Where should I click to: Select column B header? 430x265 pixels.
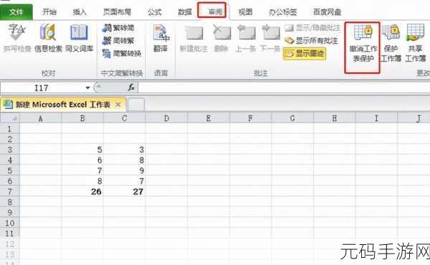point(82,118)
